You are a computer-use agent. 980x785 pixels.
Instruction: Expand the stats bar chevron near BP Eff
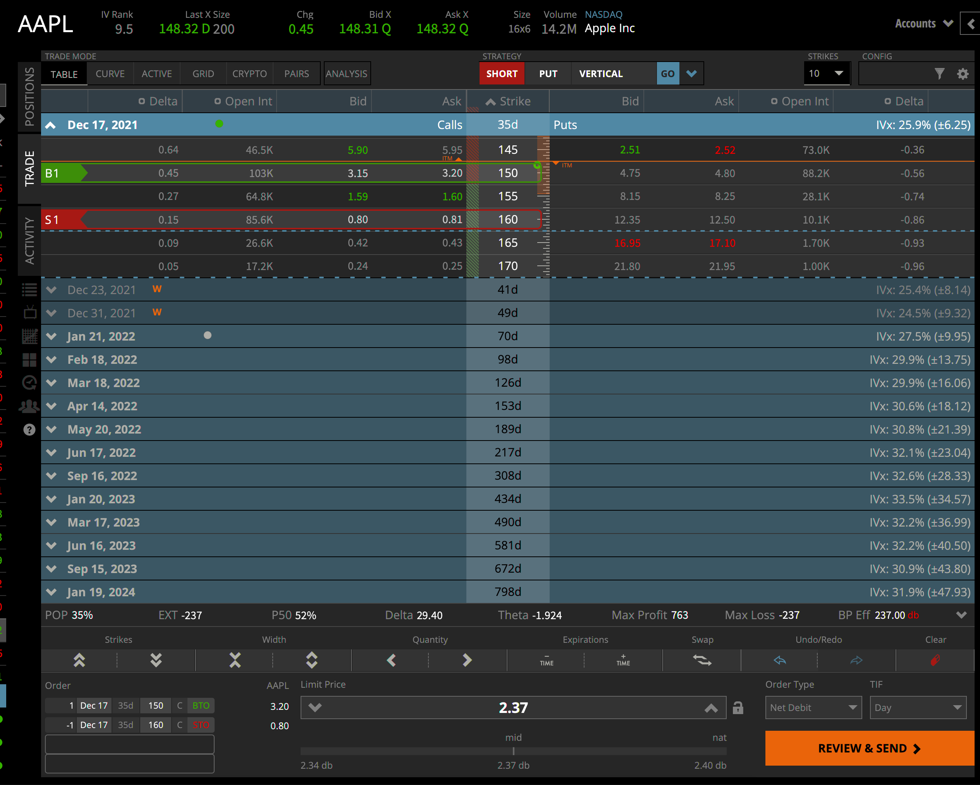point(961,615)
